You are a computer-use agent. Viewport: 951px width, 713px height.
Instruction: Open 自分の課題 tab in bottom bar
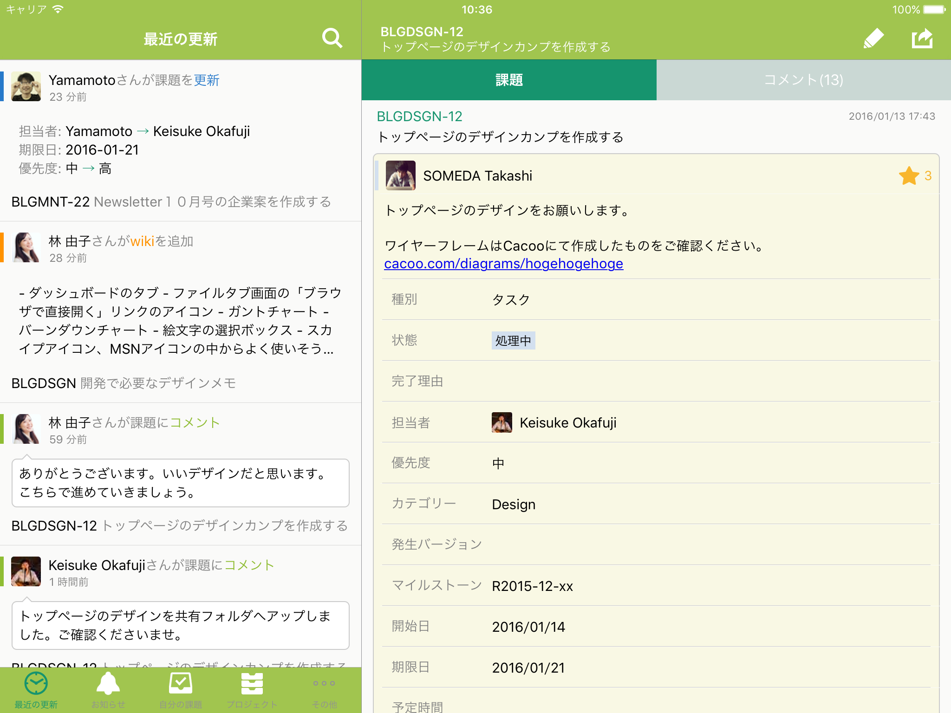click(x=181, y=690)
